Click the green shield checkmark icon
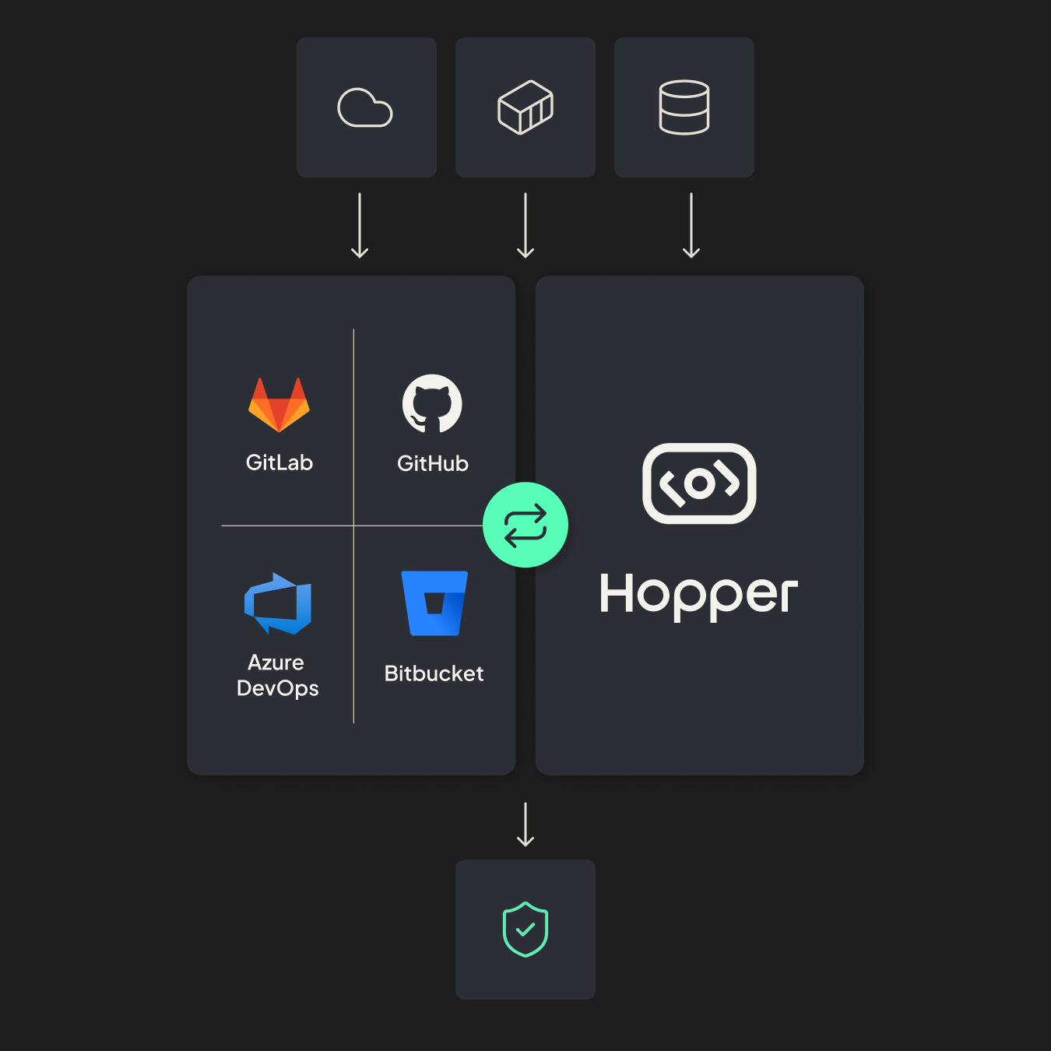 pos(525,929)
